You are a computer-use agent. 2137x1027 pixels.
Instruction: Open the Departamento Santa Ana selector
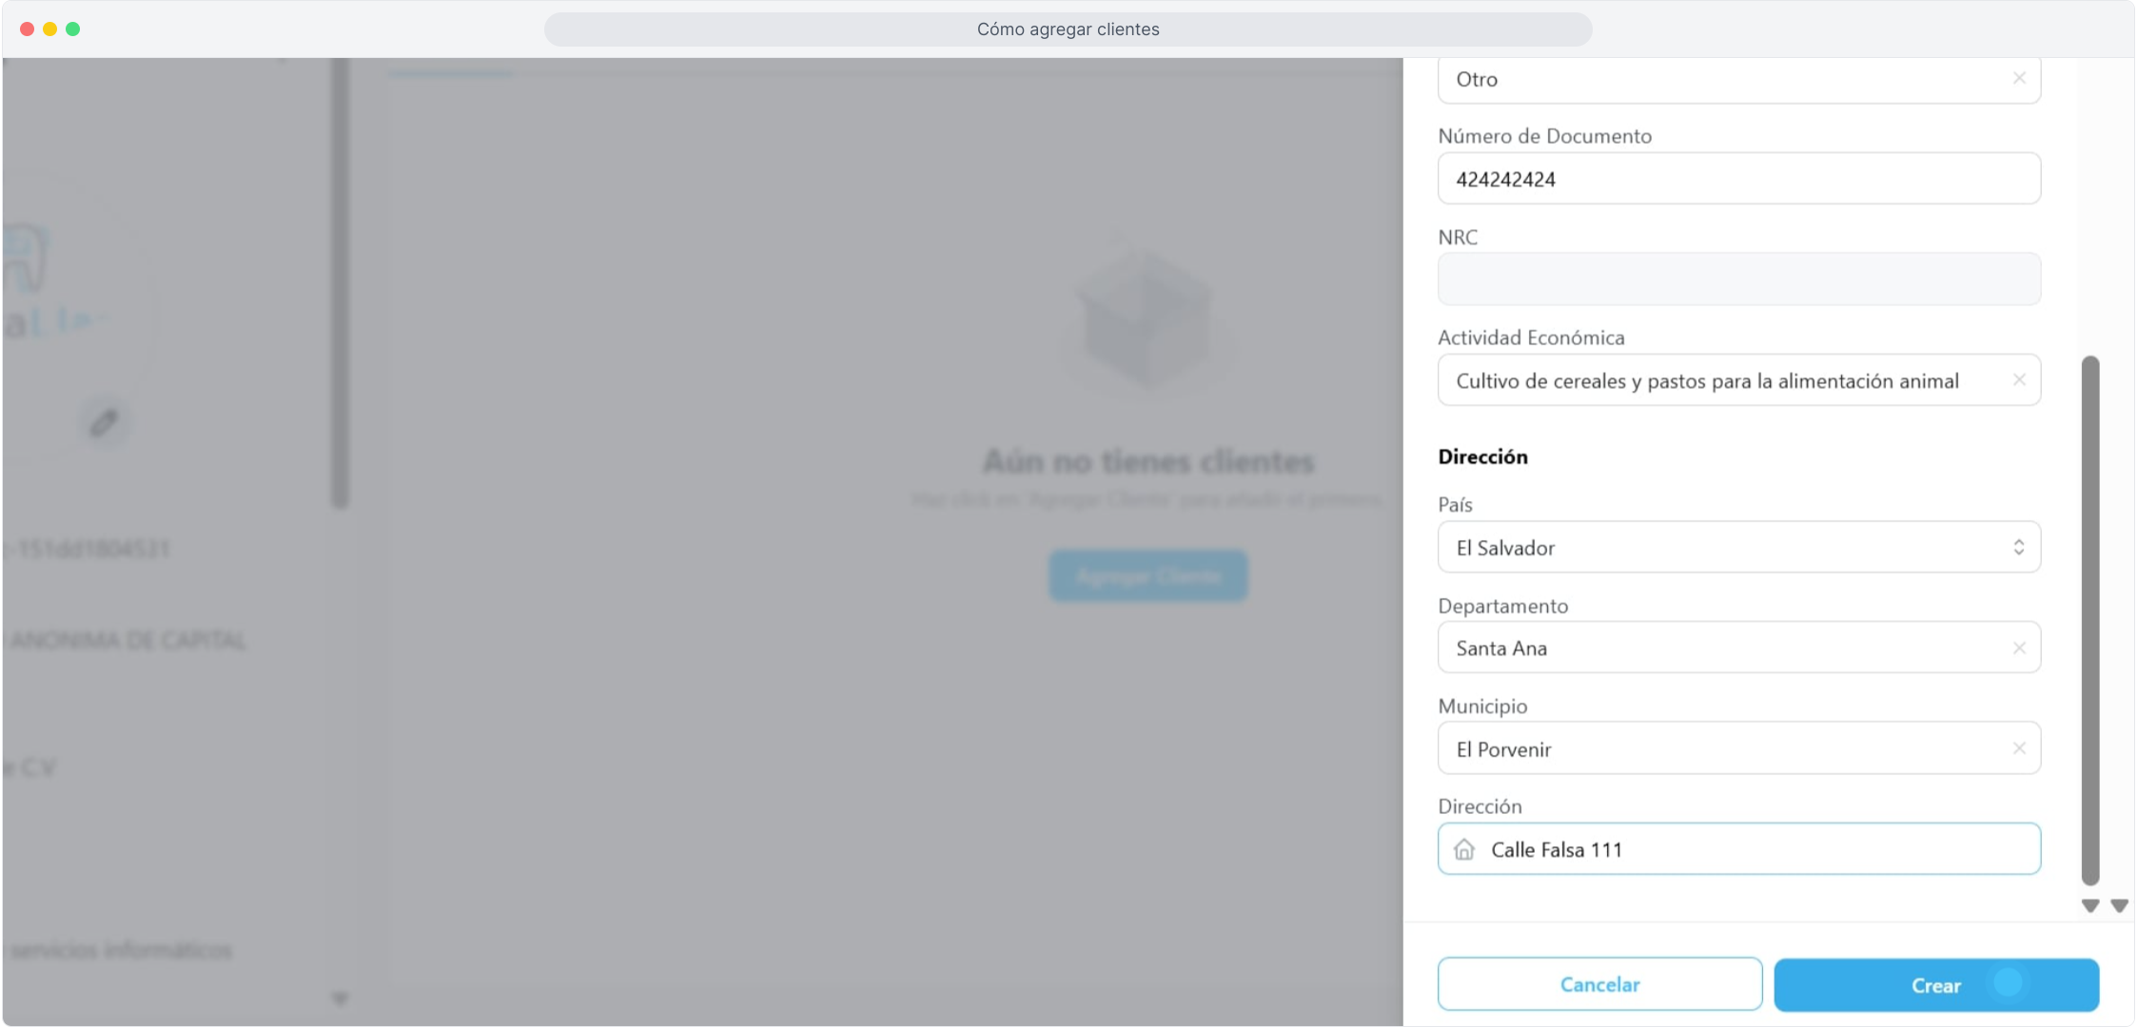coord(1713,649)
